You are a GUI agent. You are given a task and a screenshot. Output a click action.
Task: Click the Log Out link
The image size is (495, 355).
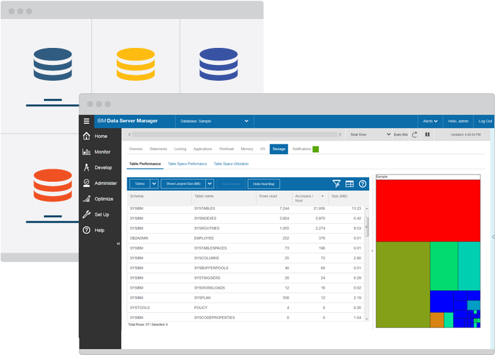[x=485, y=121]
